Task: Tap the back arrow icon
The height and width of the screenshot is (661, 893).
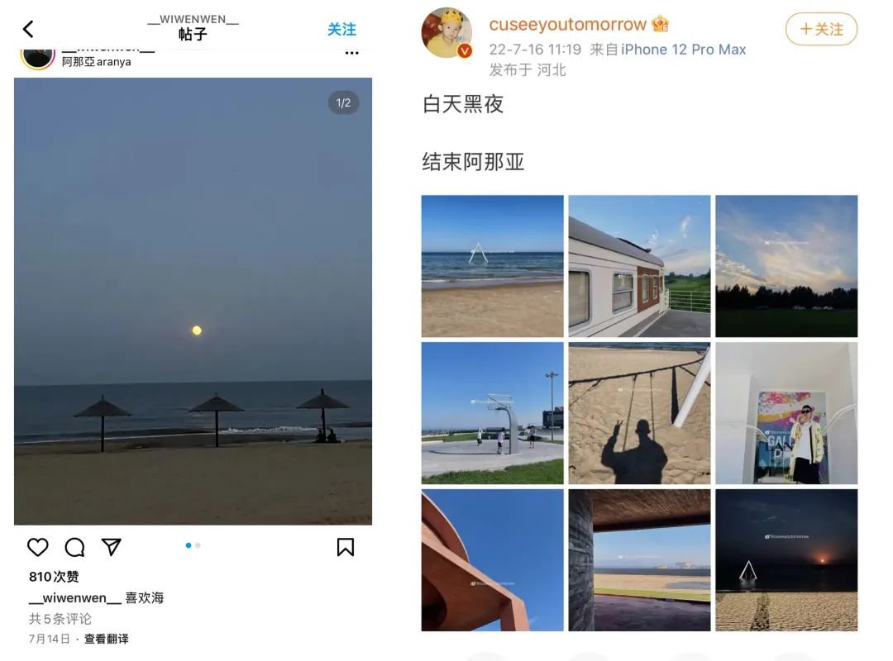Action: [x=28, y=29]
